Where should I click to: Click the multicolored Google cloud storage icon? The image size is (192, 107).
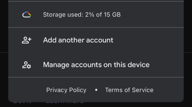[27, 15]
